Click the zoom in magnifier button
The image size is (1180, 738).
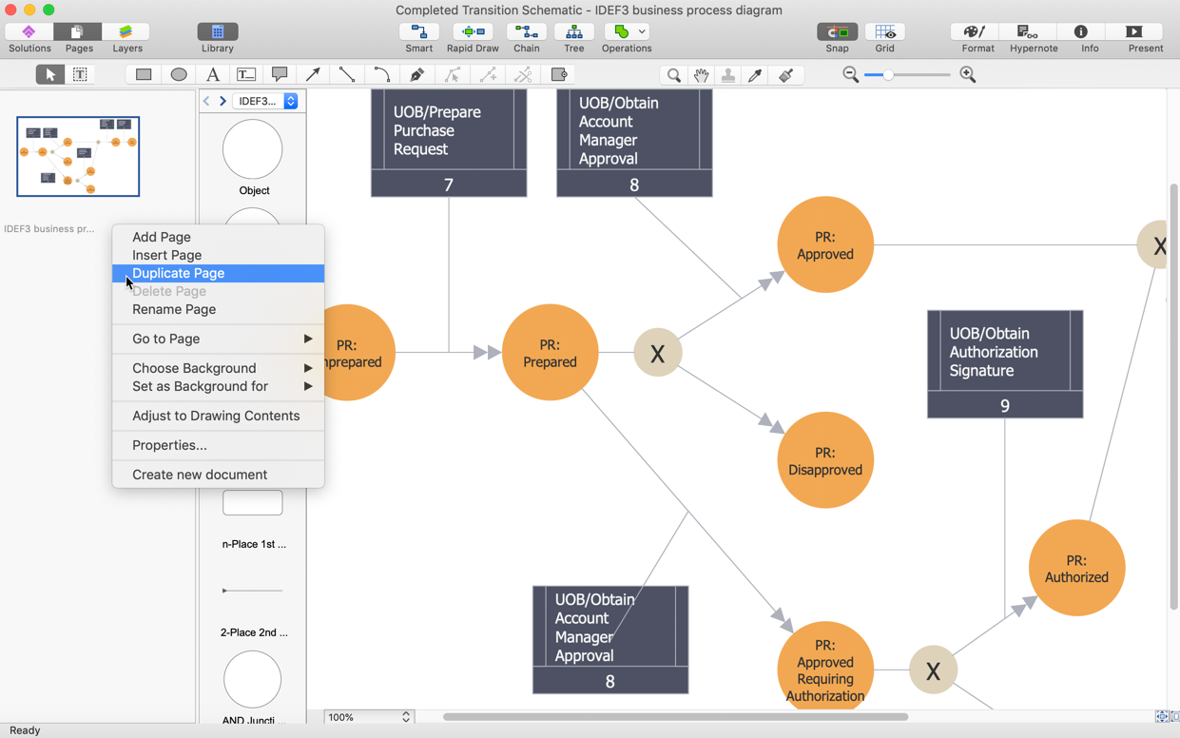coord(968,74)
